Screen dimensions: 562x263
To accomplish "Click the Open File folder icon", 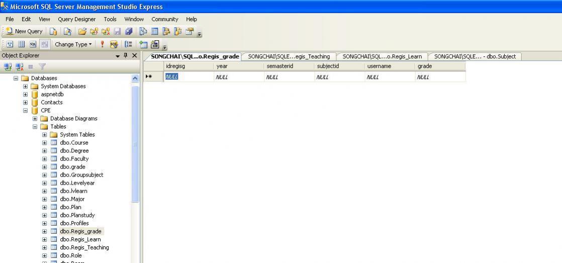I will [x=82, y=32].
